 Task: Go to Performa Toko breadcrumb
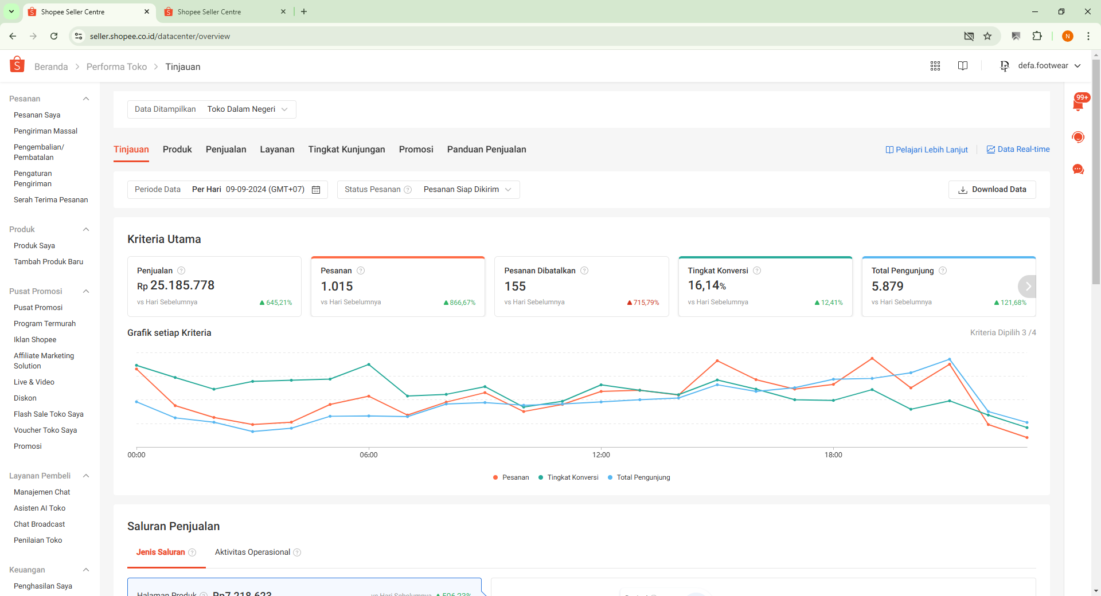click(116, 67)
